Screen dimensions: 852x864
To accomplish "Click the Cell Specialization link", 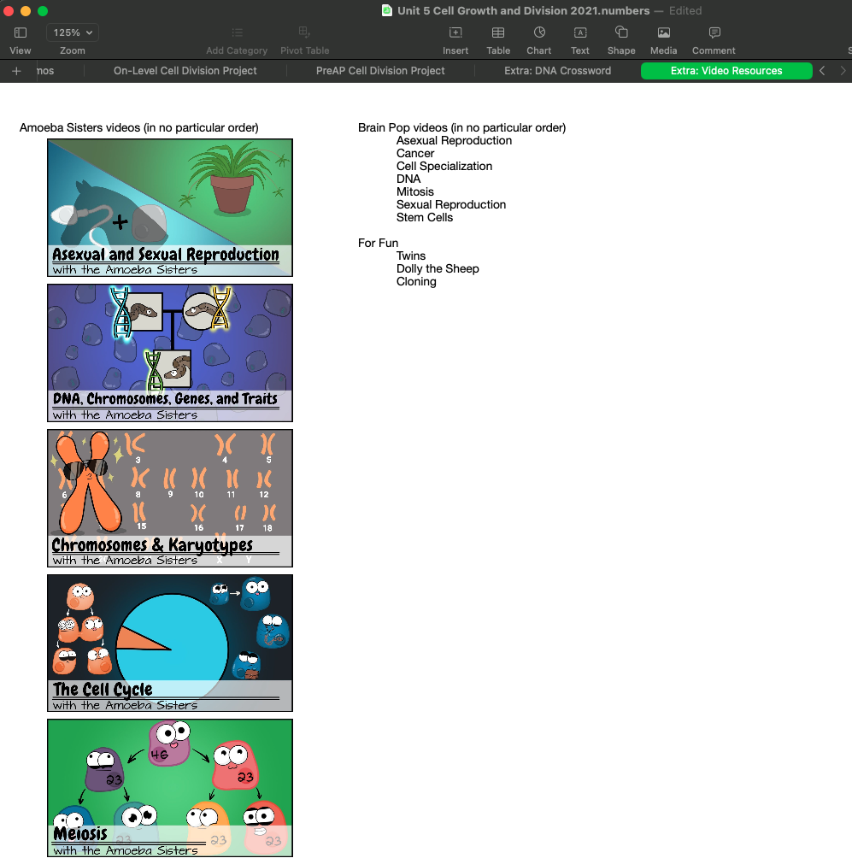I will tap(444, 167).
